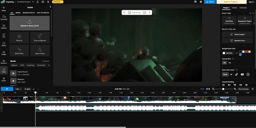
Task: Switch to the MUSIC tab
Action: tap(18, 13)
